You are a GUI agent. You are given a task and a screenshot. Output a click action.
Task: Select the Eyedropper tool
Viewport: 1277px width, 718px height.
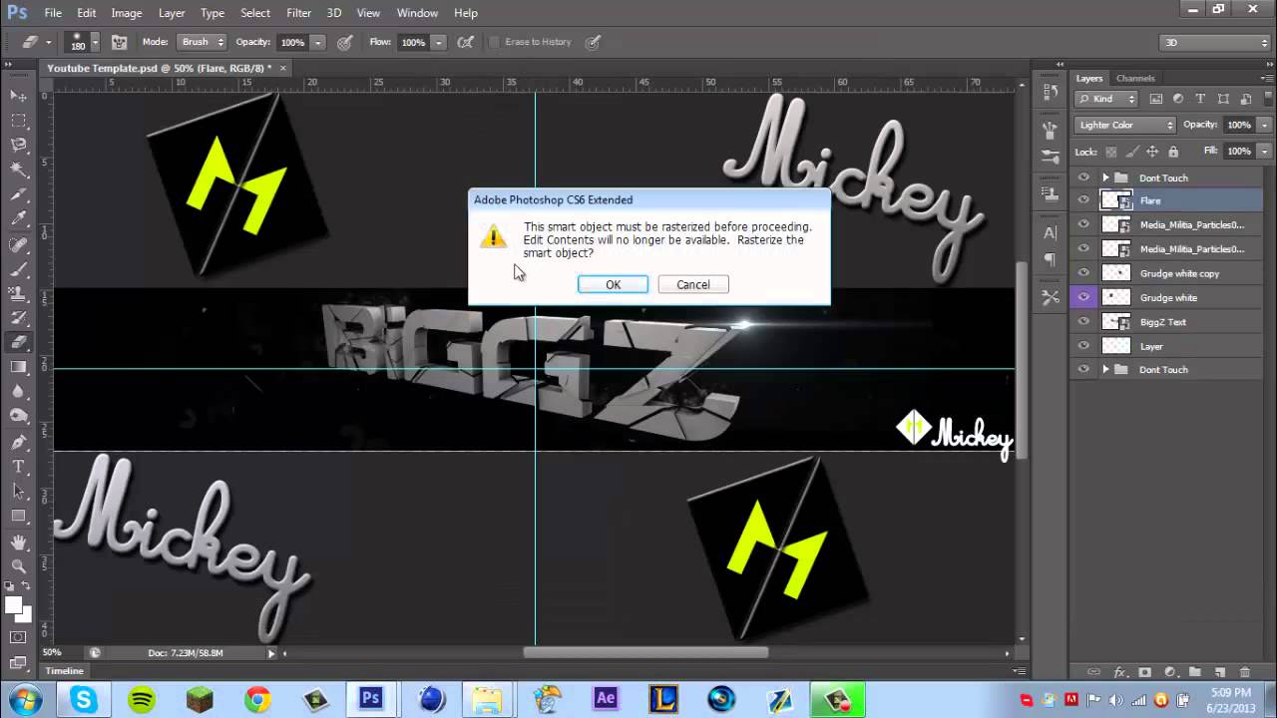[18, 219]
